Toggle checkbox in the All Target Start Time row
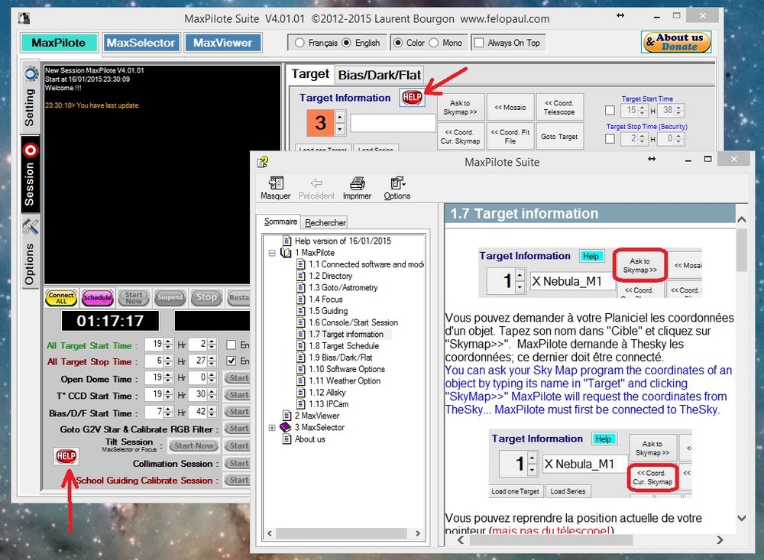The width and height of the screenshot is (764, 560). pos(231,345)
